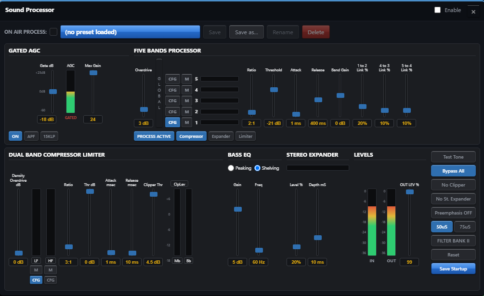Switch to the Compressor tab
This screenshot has width=484, height=296.
[x=191, y=136]
